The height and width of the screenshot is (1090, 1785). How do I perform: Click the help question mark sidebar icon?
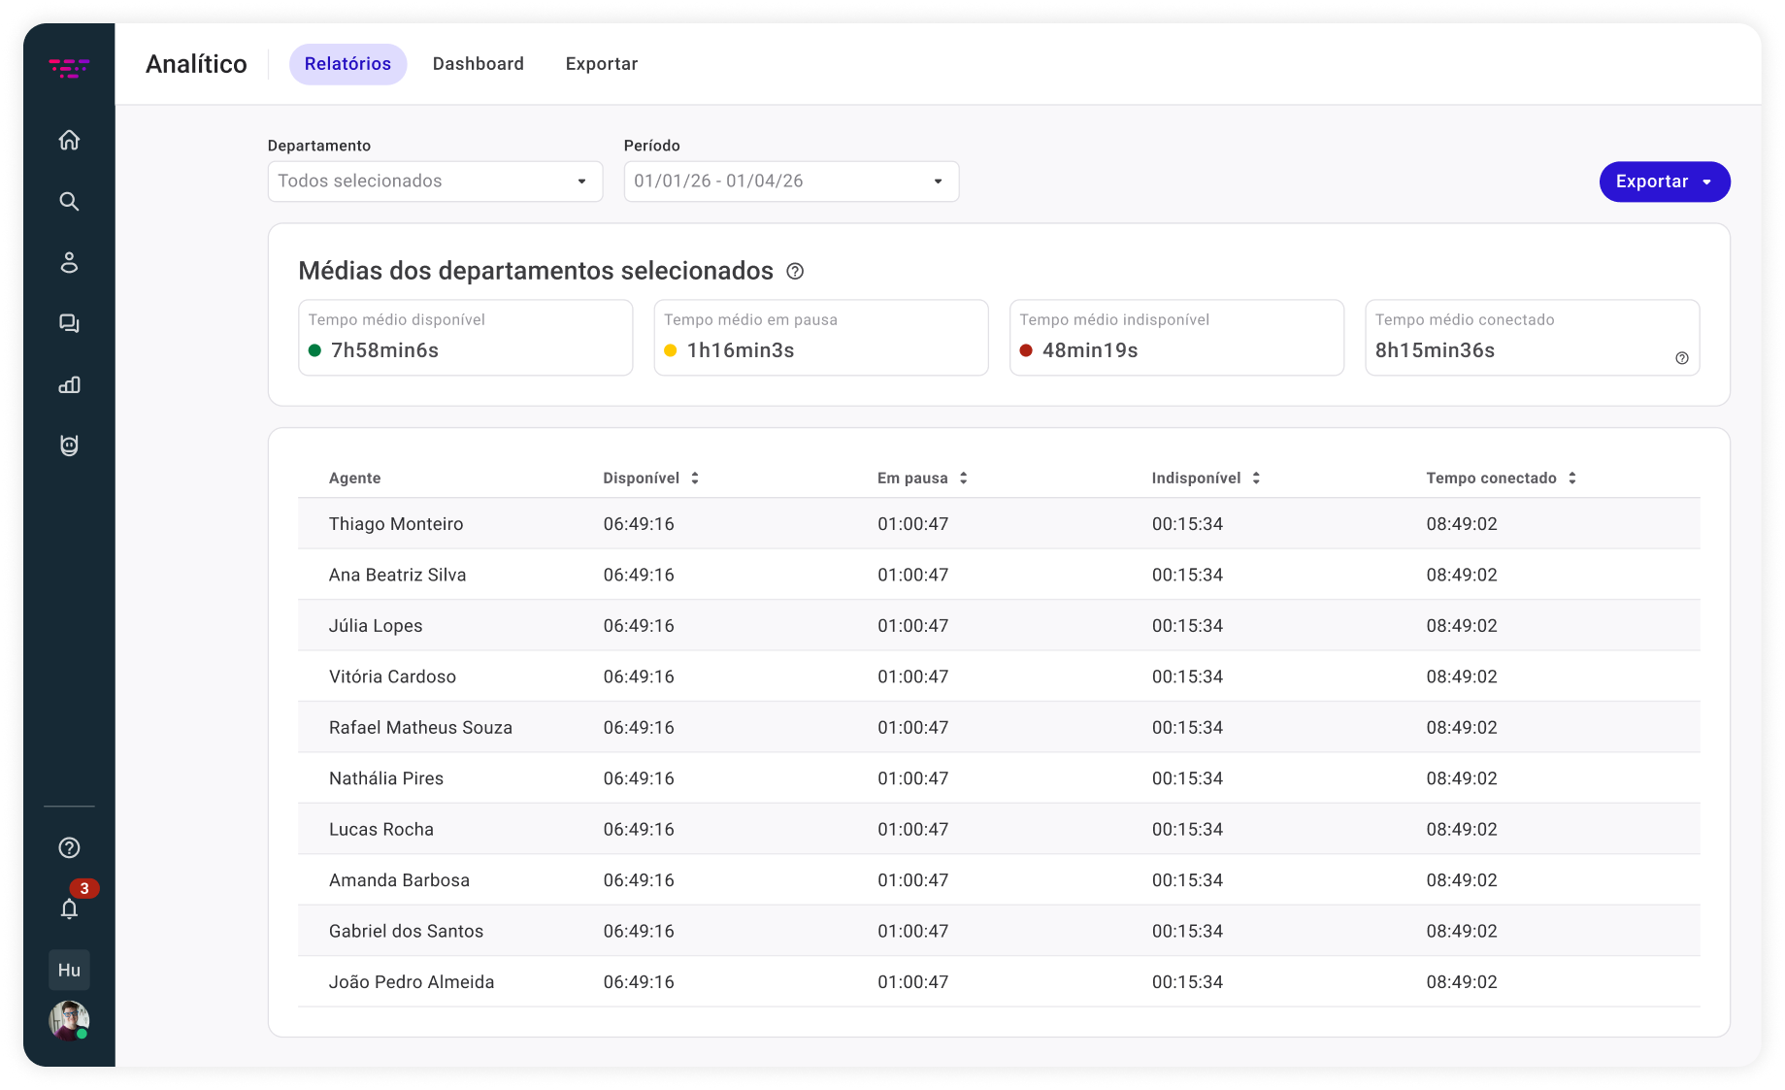click(x=69, y=847)
